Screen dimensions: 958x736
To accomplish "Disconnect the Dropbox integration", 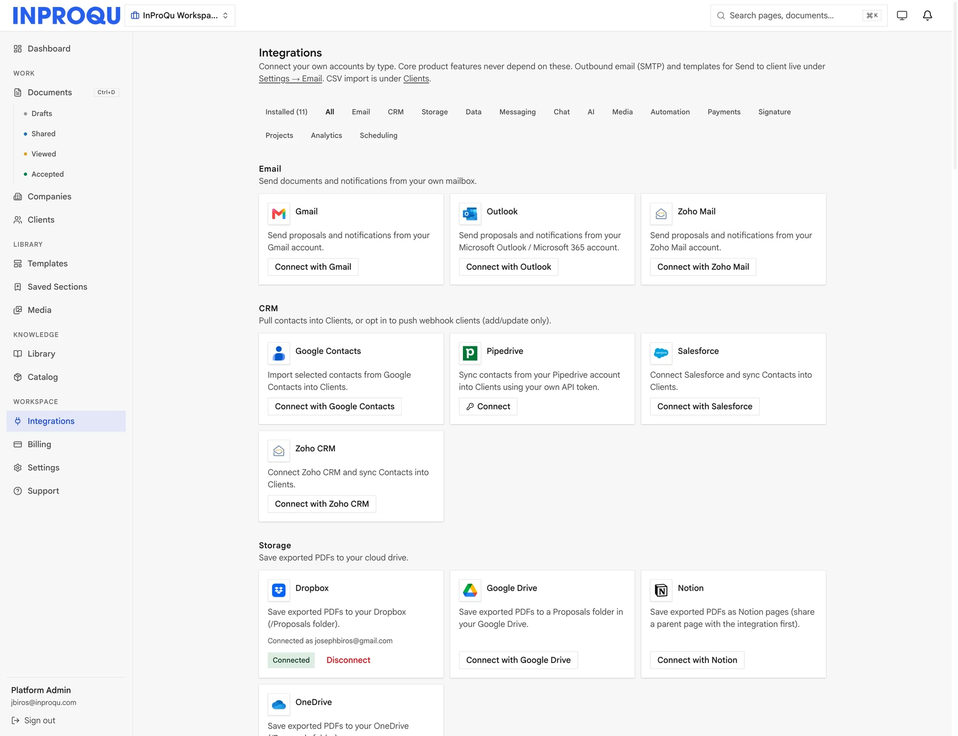I will click(348, 660).
